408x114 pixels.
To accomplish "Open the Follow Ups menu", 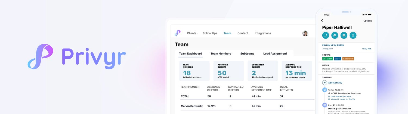I will (x=210, y=33).
